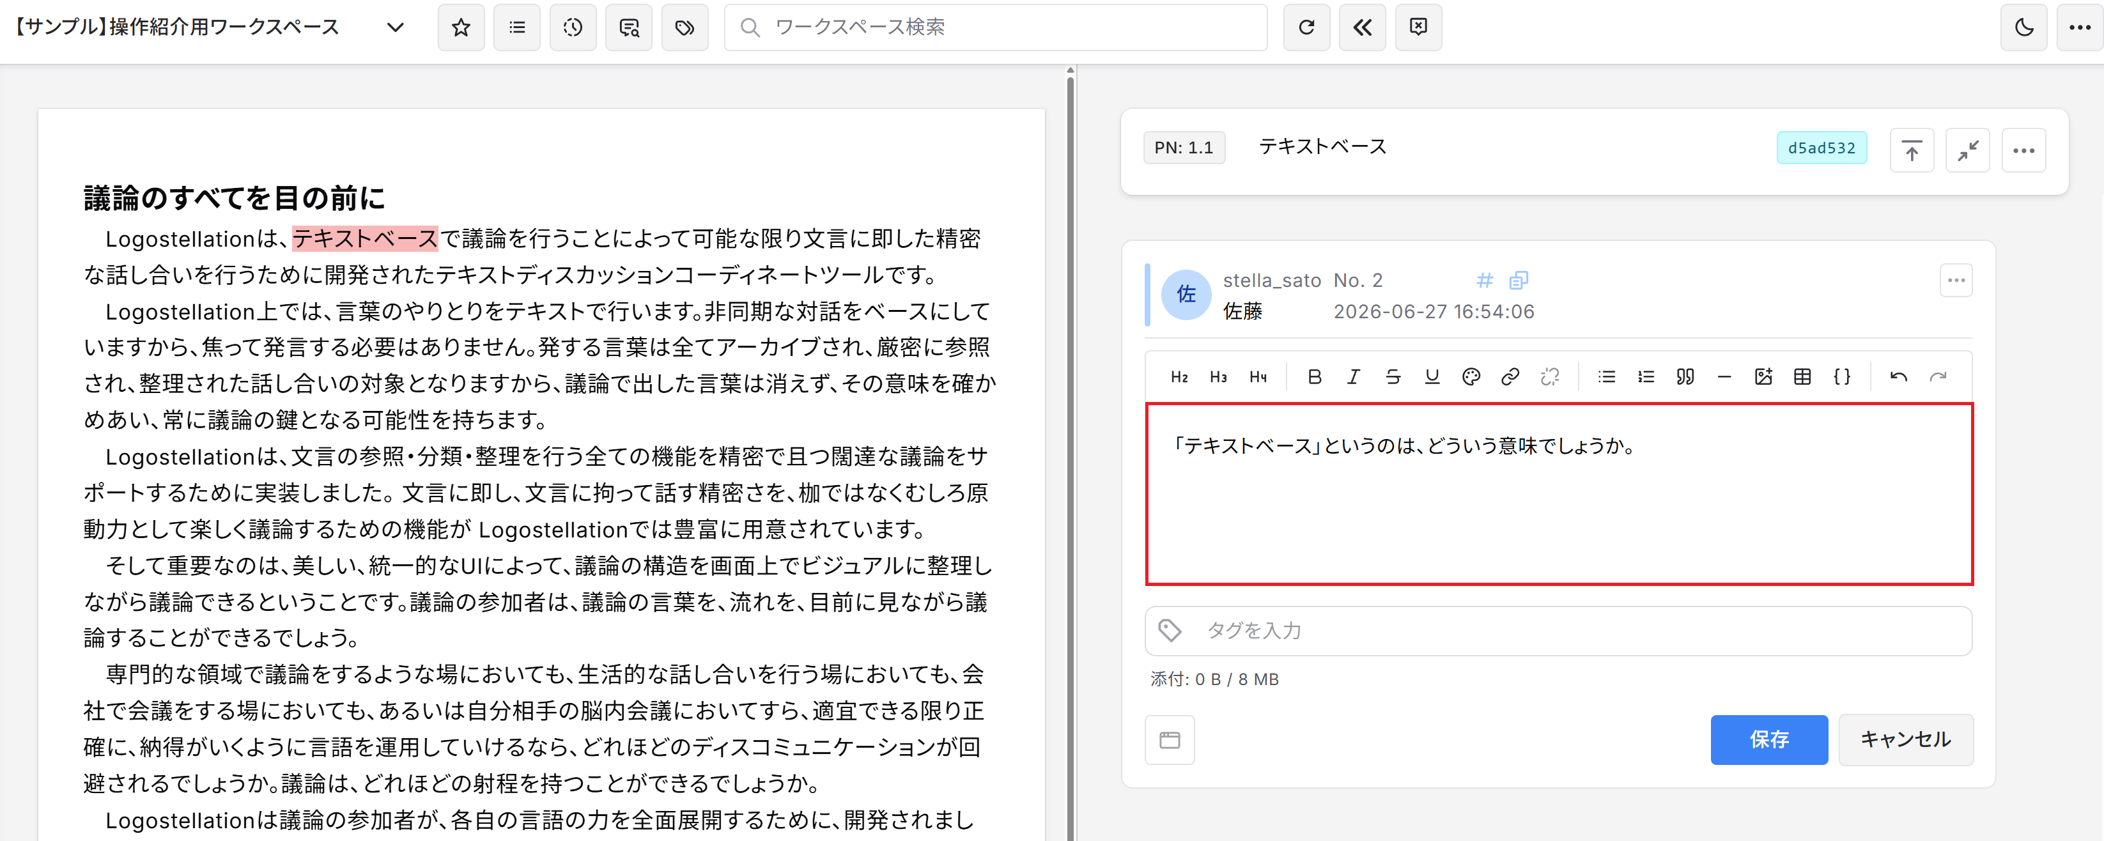Toggle blockquote formatting
The width and height of the screenshot is (2104, 841).
(x=1685, y=377)
